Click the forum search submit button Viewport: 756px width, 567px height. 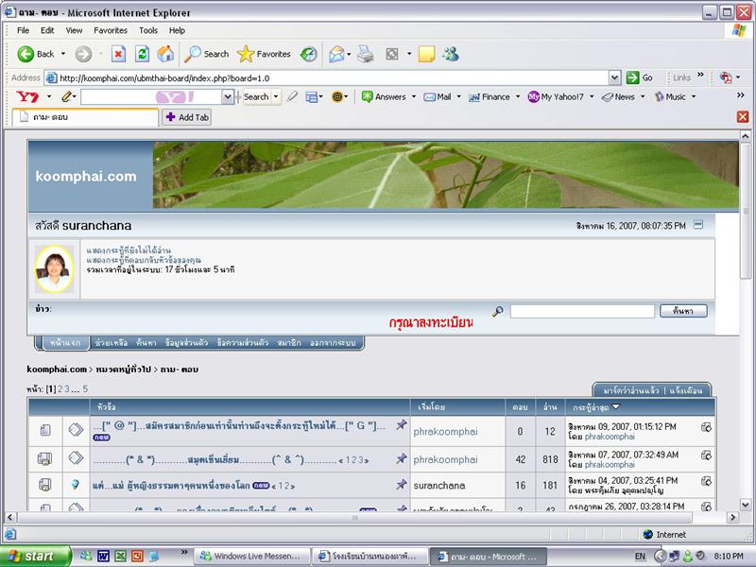pyautogui.click(x=683, y=311)
